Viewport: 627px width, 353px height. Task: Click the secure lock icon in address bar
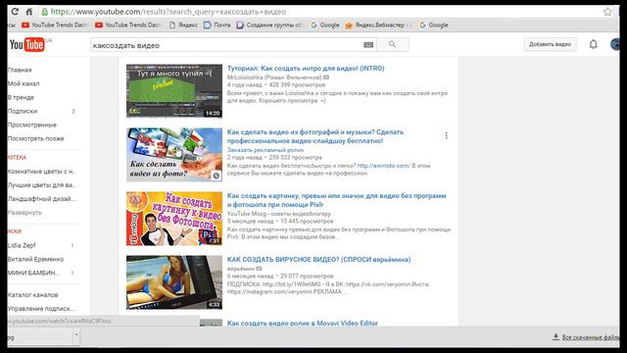click(x=45, y=12)
